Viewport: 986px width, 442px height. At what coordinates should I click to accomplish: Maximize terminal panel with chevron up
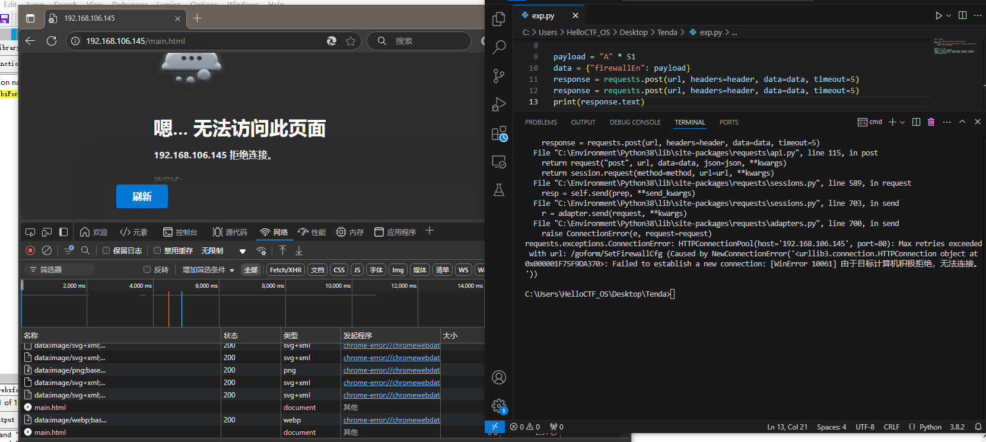pos(962,122)
